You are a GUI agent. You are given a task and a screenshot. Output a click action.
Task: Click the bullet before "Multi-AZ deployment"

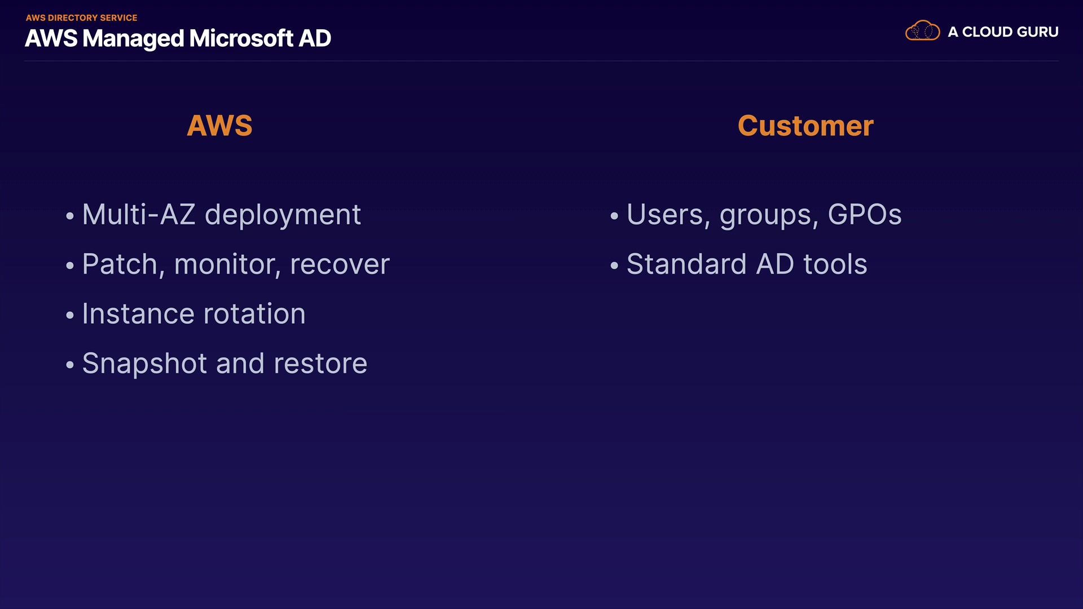click(70, 216)
